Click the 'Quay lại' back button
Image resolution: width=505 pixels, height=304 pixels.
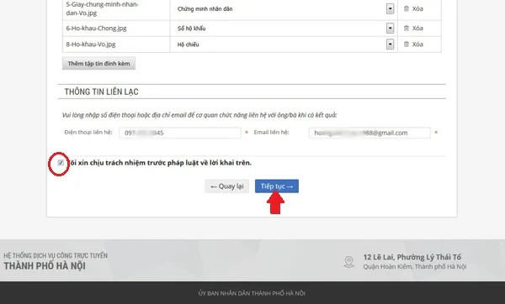click(226, 186)
